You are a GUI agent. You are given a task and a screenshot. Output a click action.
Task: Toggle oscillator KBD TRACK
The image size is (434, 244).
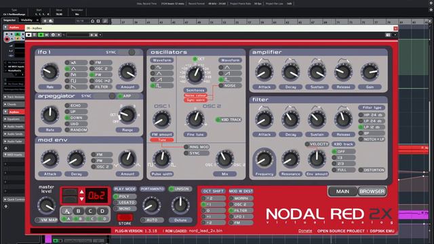229,119
